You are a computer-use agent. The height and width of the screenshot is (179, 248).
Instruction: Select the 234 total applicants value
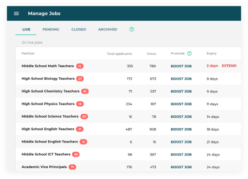(129, 104)
